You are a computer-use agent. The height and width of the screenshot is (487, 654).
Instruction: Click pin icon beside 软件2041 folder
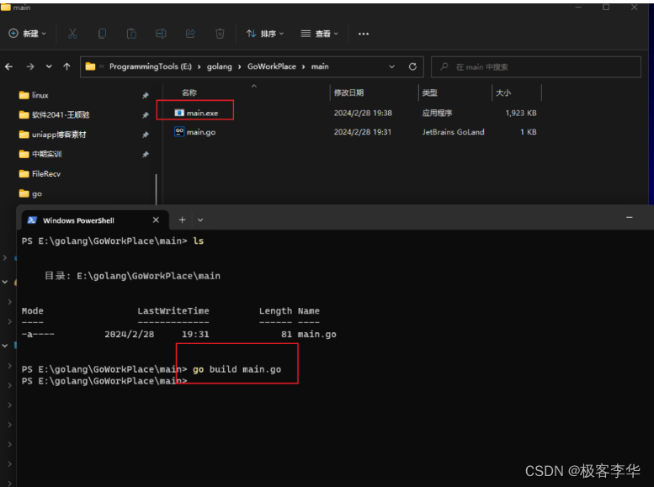click(x=145, y=115)
